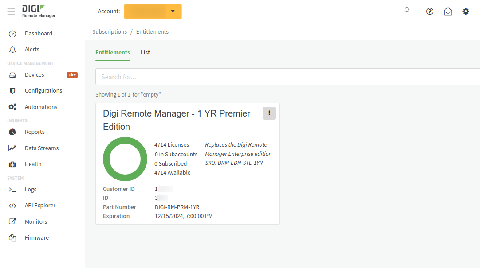This screenshot has width=480, height=268.
Task: Open the entitlement card kebab menu
Action: point(269,113)
